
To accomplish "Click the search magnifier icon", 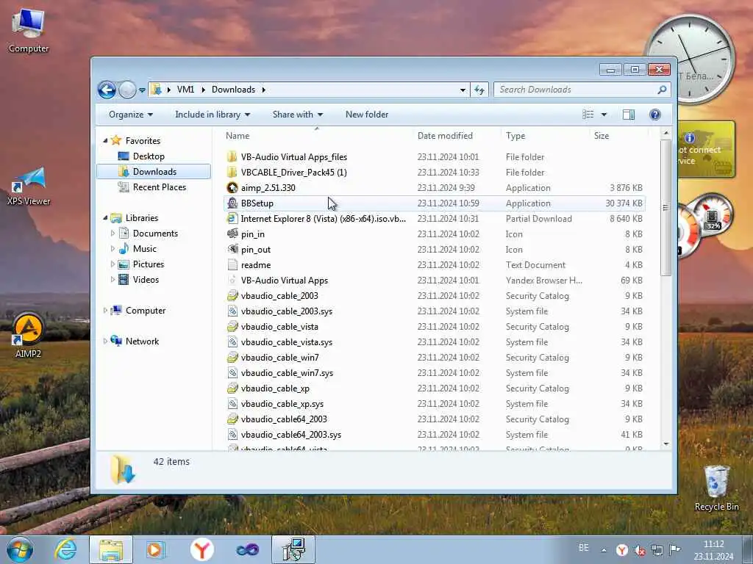I will (662, 90).
